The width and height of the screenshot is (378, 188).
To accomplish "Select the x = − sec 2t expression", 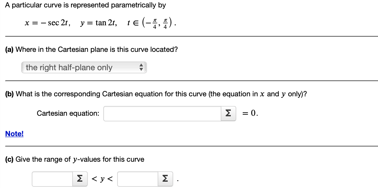I will 48,23.
